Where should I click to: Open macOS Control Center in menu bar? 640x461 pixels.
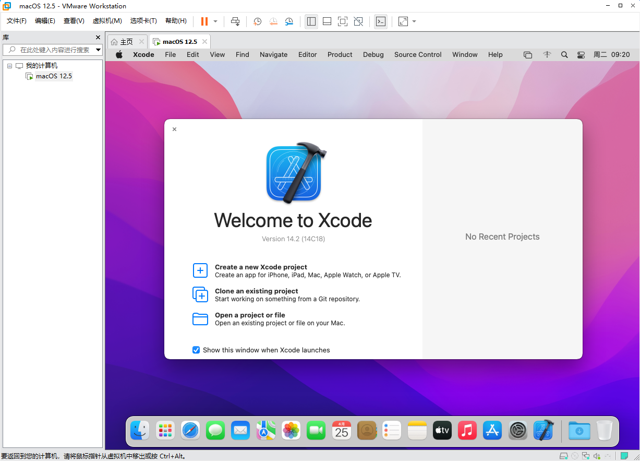click(x=581, y=54)
